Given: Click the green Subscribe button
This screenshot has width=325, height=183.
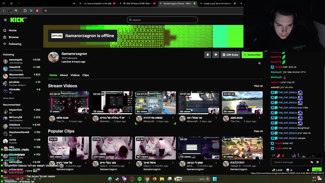Looking at the screenshot, I should coord(252,55).
